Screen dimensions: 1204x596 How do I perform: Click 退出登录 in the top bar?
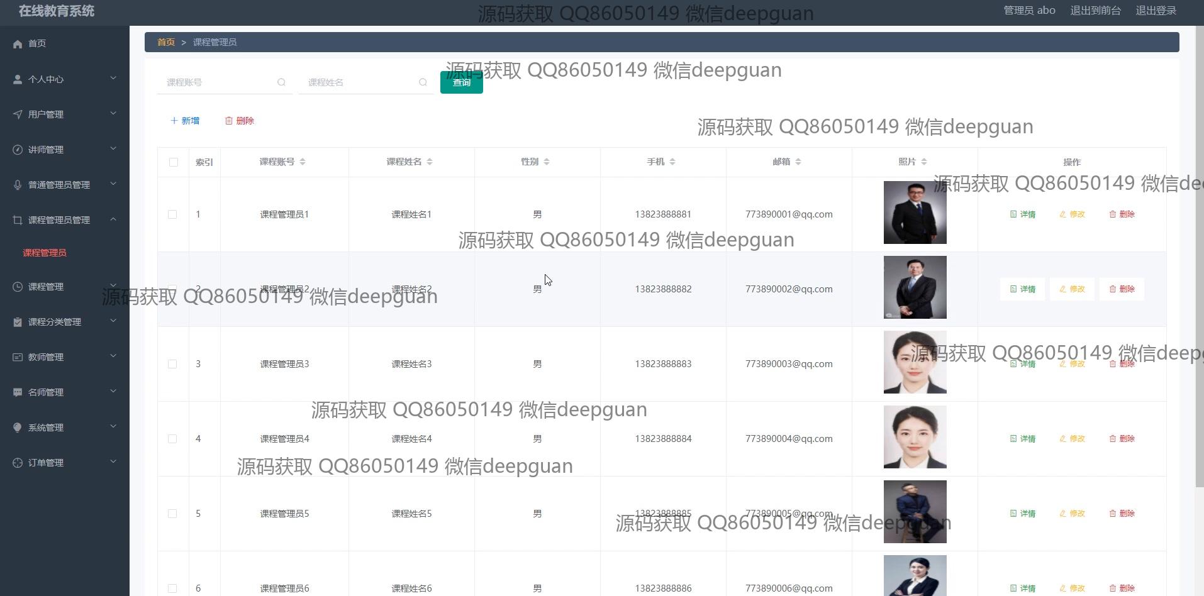(x=1156, y=11)
